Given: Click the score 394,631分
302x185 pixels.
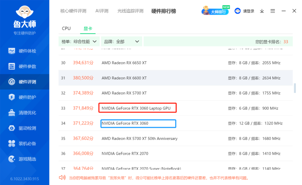Looking at the screenshot, I should click(83, 63).
